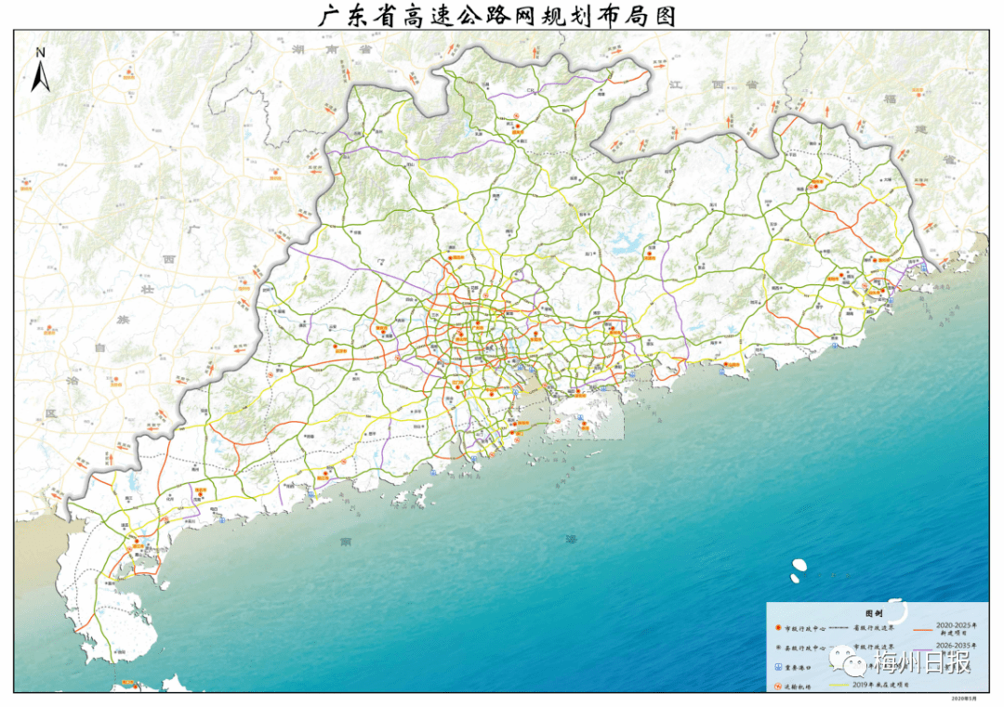Open the 市级行政边界 boundary legend item
The width and height of the screenshot is (1004, 707).
pyautogui.click(x=872, y=648)
